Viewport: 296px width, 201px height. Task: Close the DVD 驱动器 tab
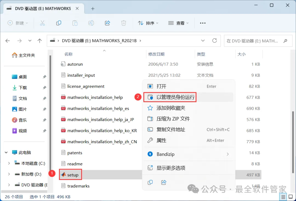(x=77, y=8)
